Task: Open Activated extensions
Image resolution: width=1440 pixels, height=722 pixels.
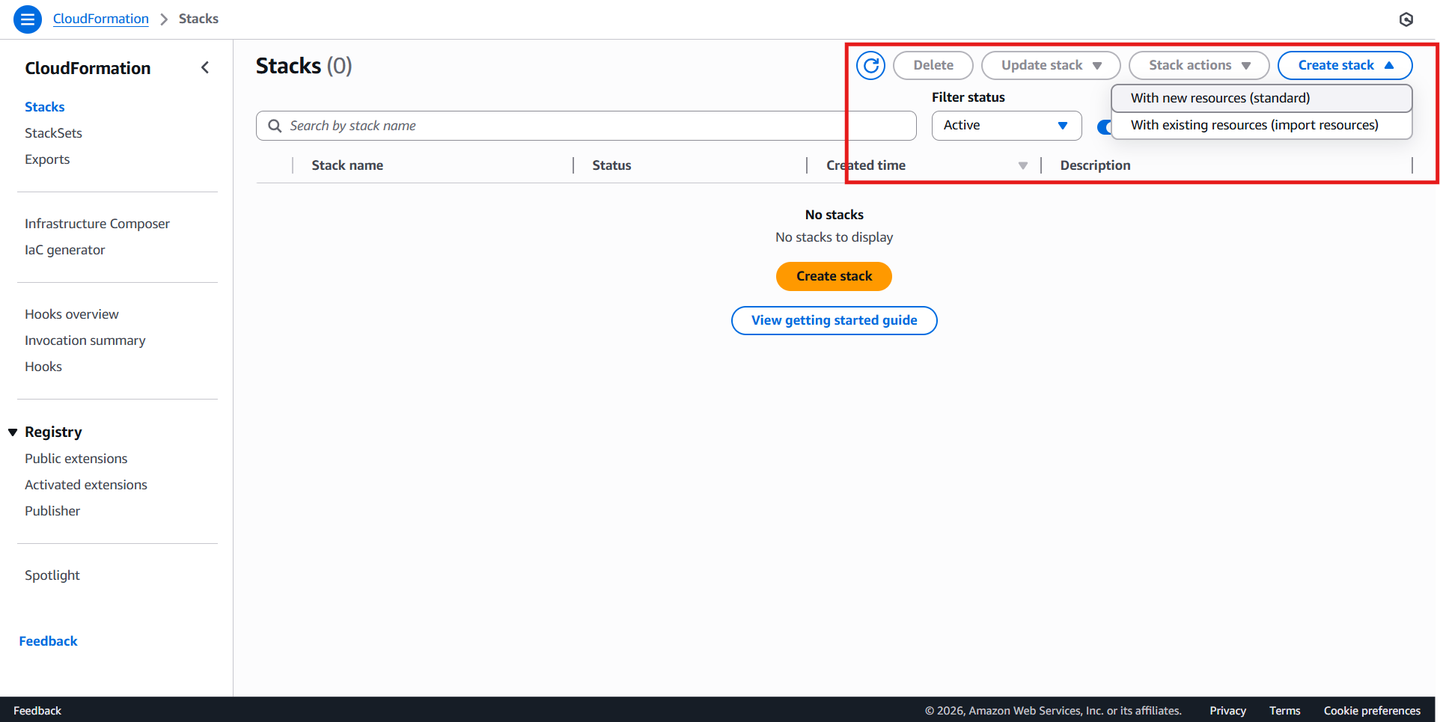Action: [86, 485]
